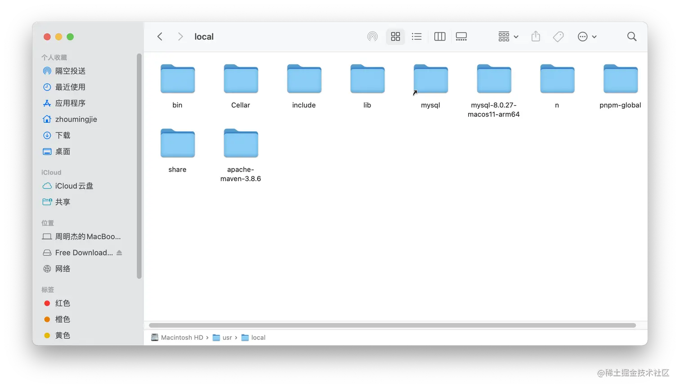Screen dimensions: 680x388
Task: Select the folder named n
Action: (x=557, y=86)
